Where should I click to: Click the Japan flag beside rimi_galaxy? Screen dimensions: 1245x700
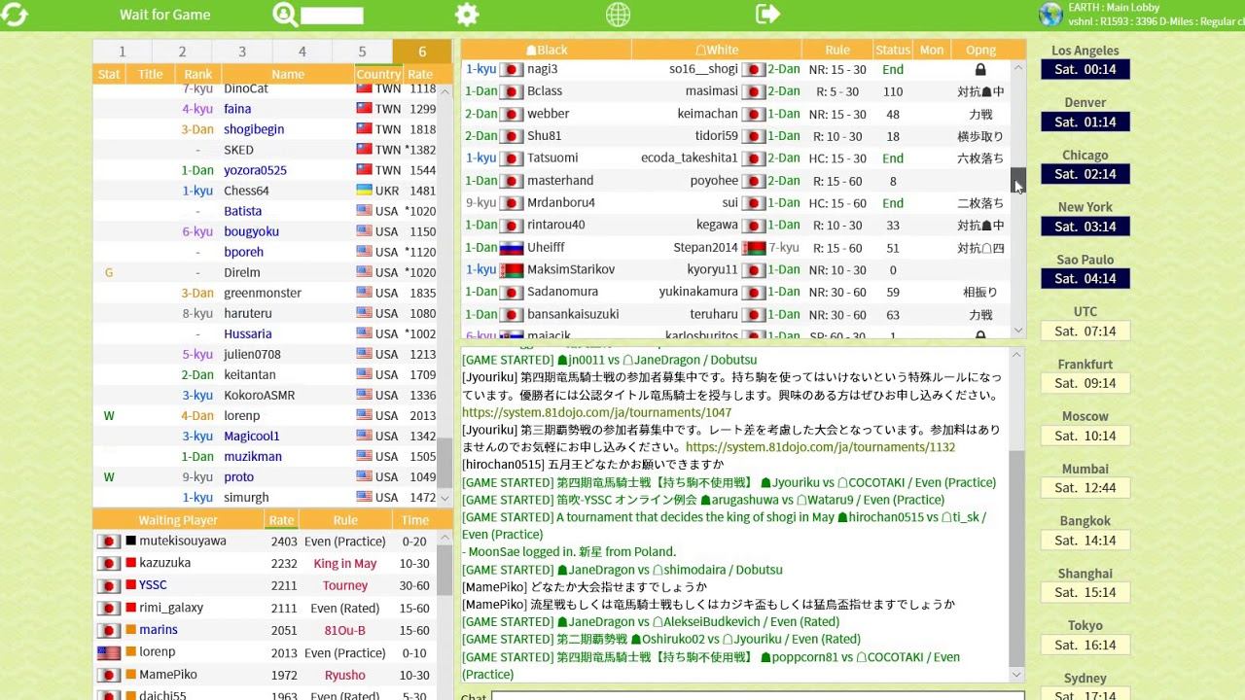point(108,609)
